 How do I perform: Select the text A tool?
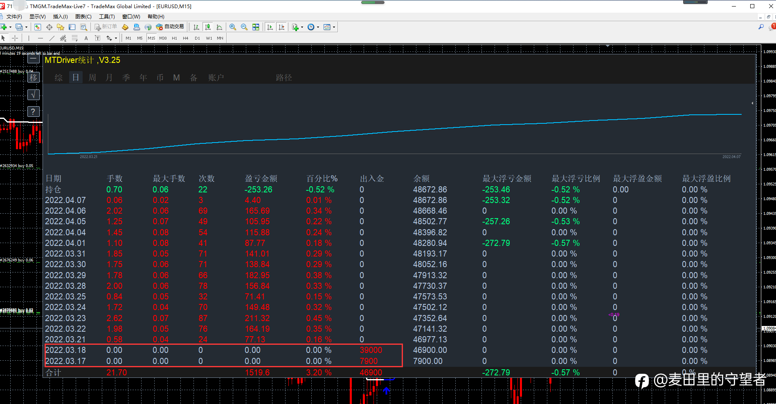86,38
